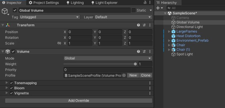The width and height of the screenshot is (225, 108).
Task: Click the Hierarchy plus create icon
Action: [x=158, y=8]
